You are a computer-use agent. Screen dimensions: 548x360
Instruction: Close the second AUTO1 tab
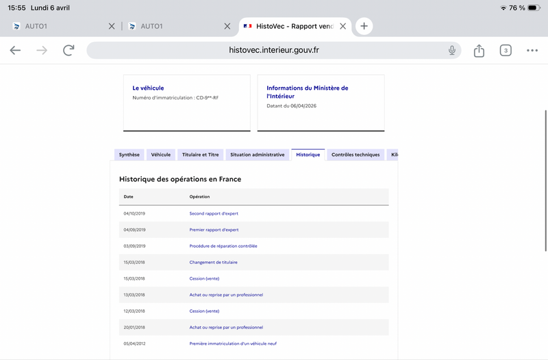(x=227, y=26)
